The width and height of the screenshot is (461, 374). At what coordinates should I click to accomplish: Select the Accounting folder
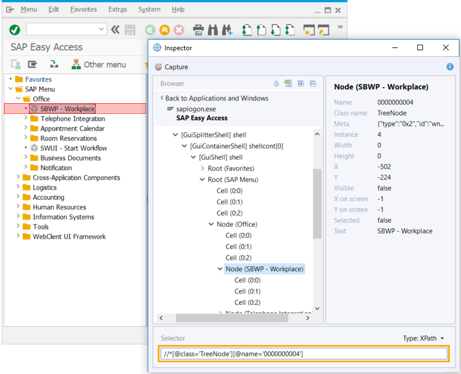point(48,197)
